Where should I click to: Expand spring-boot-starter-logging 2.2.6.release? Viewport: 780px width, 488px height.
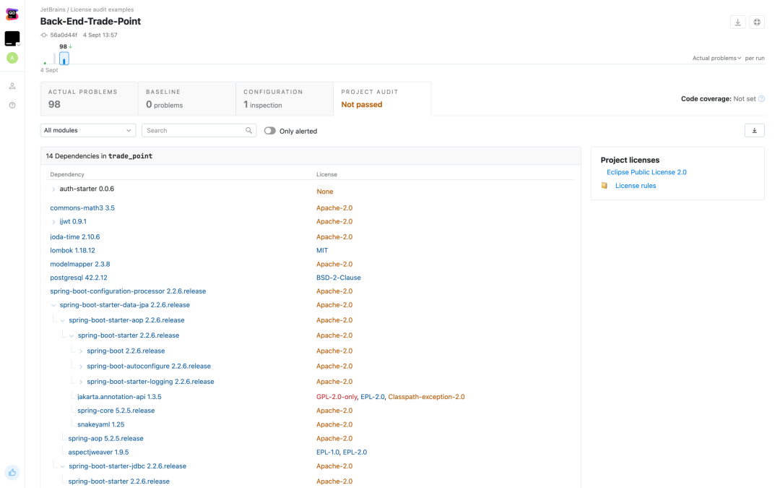point(81,382)
